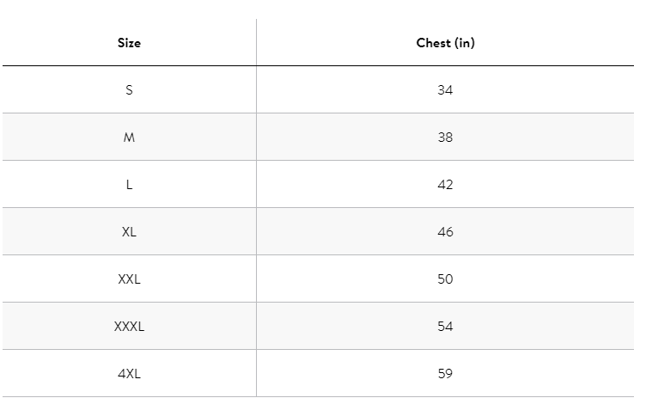This screenshot has height=398, width=652.
Task: Click the vertical divider beside the Size header
Action: point(256,43)
